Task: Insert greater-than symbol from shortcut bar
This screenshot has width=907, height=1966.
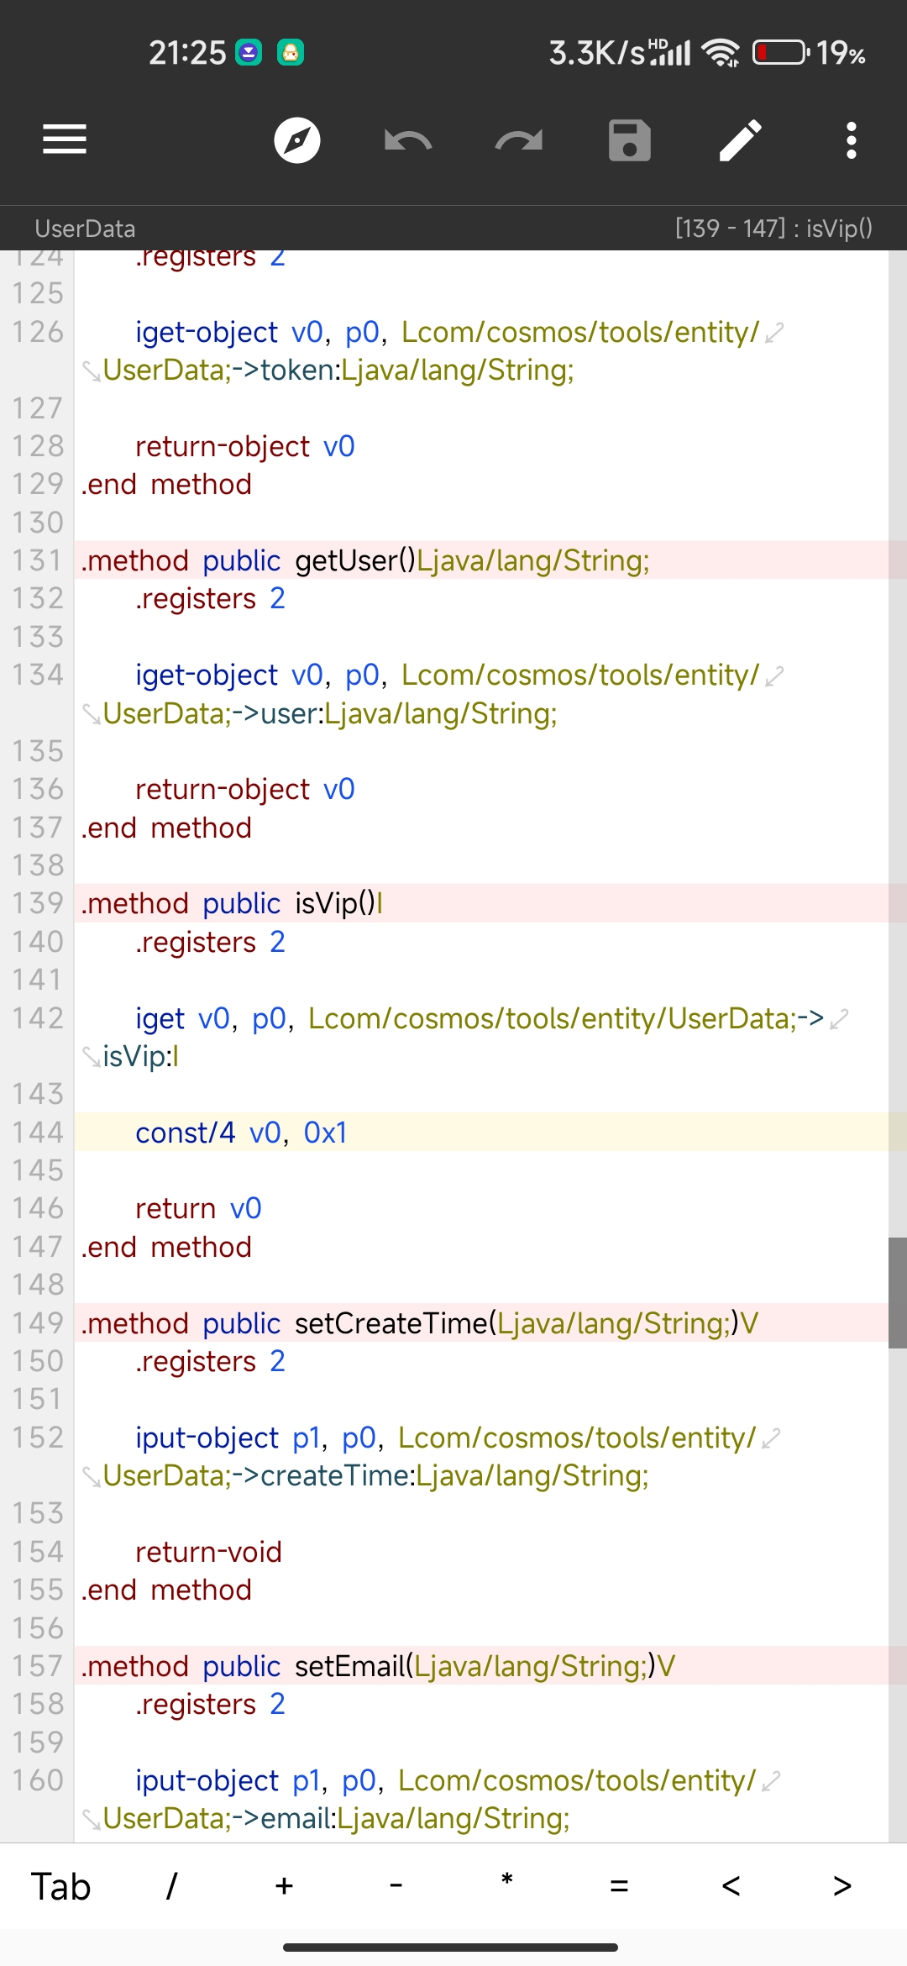Action: click(x=842, y=1887)
